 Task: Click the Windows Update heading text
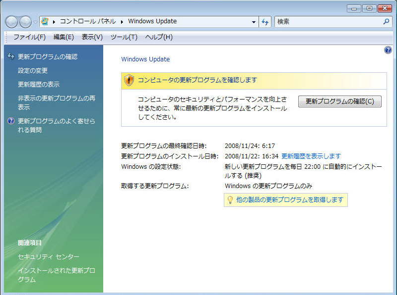click(x=145, y=59)
